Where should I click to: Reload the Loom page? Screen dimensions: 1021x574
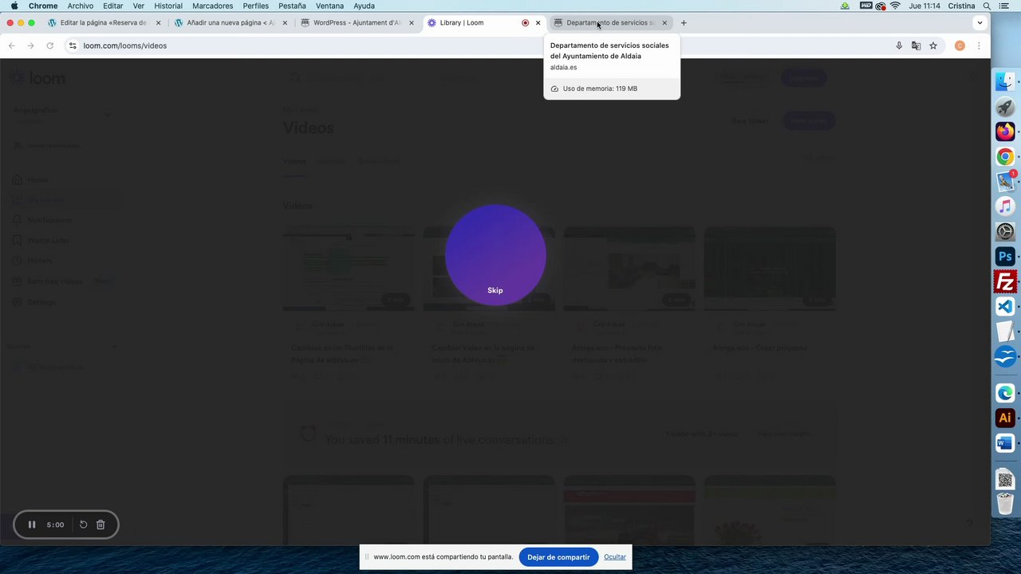tap(49, 45)
